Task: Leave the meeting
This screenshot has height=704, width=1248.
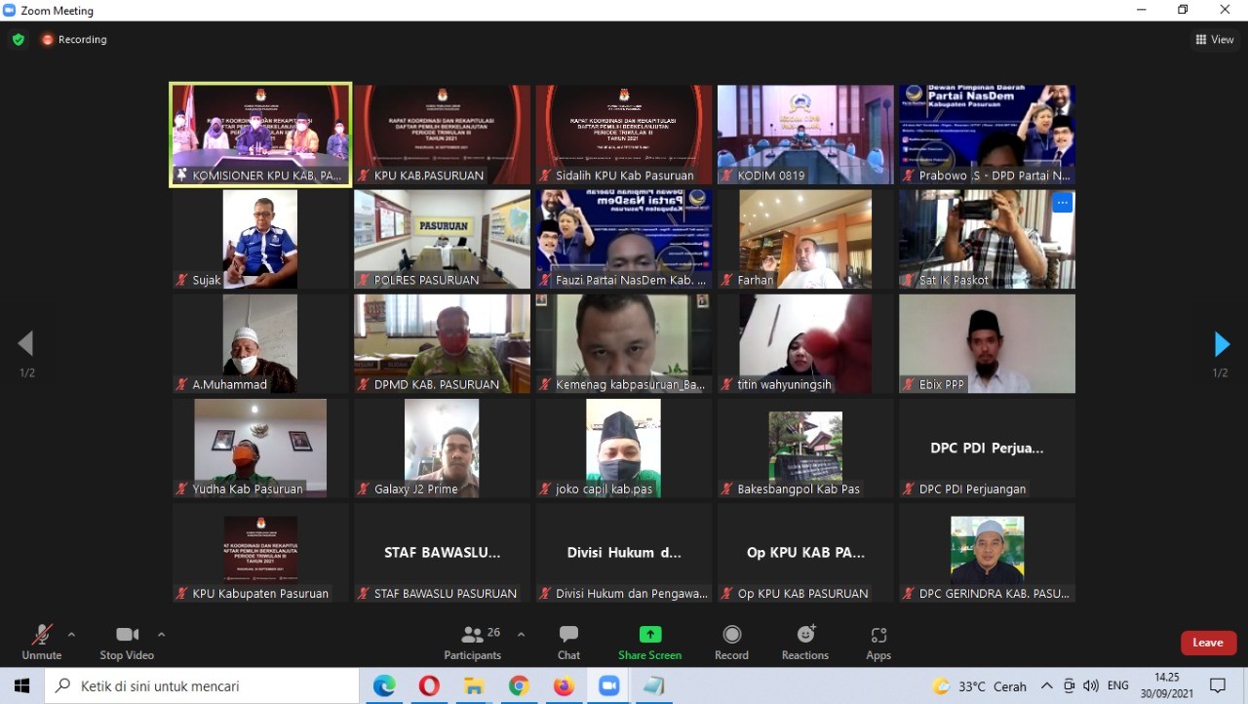Action: pos(1208,643)
